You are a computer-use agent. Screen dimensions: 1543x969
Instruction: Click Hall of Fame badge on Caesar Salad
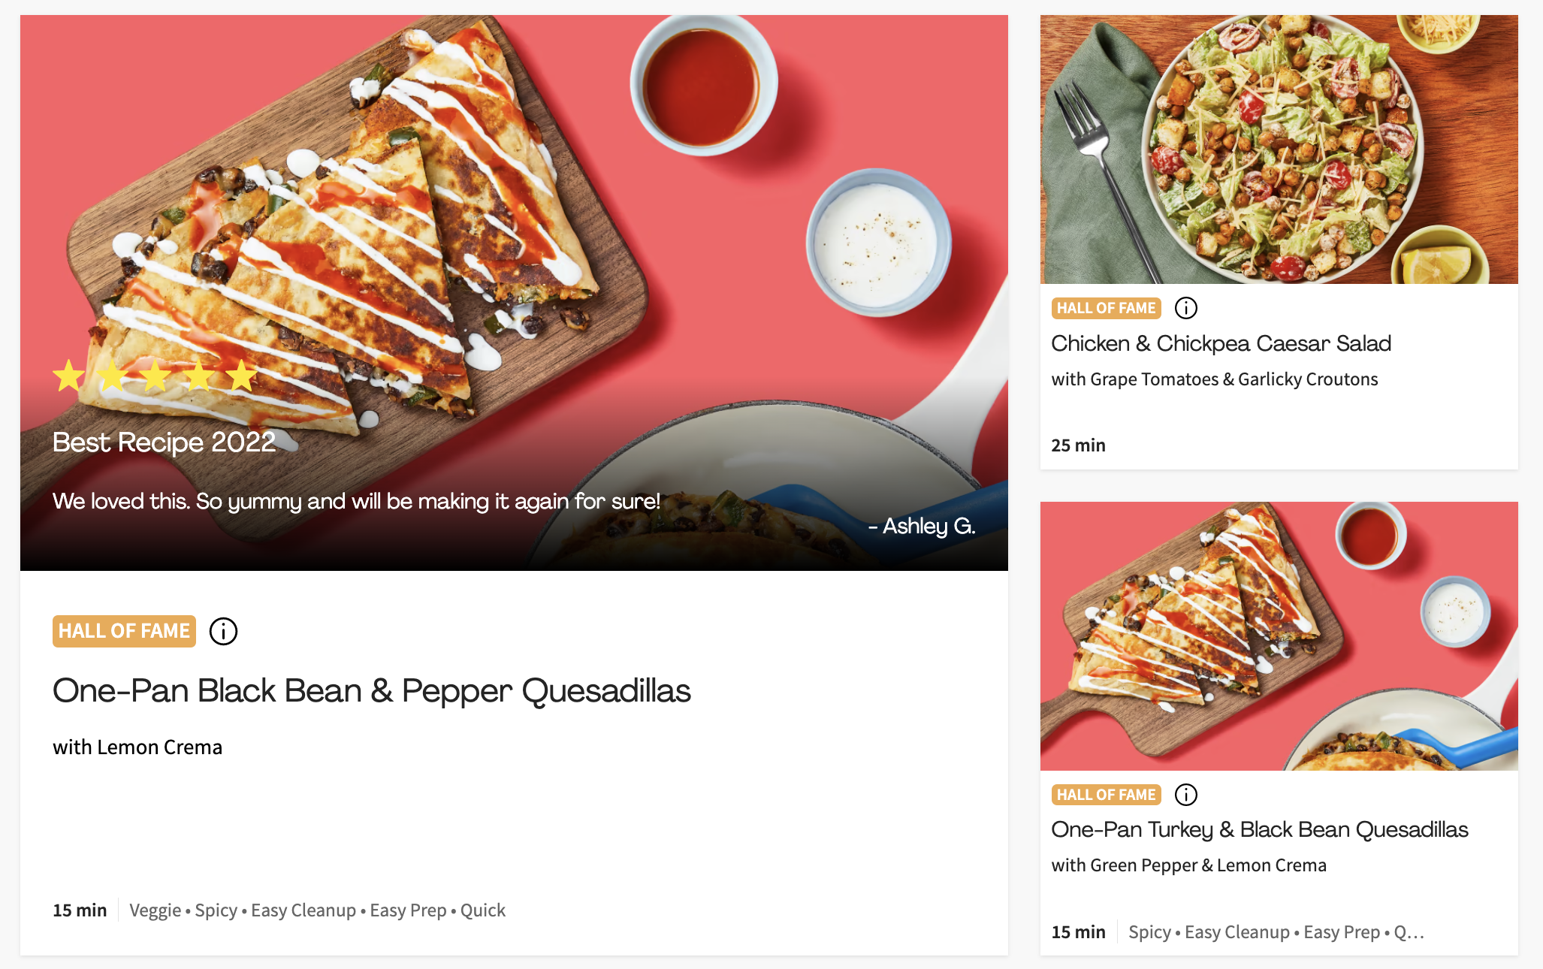pyautogui.click(x=1106, y=308)
